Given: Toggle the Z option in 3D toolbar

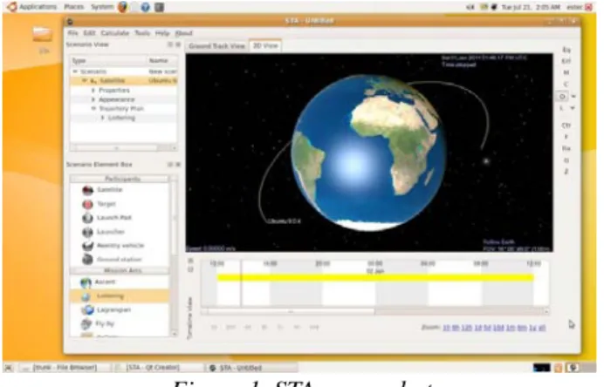Looking at the screenshot, I should pyautogui.click(x=566, y=172).
